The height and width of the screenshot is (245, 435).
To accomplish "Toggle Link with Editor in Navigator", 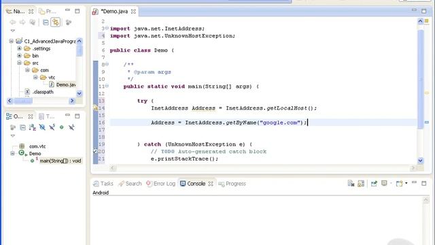I will pyautogui.click(x=56, y=22).
